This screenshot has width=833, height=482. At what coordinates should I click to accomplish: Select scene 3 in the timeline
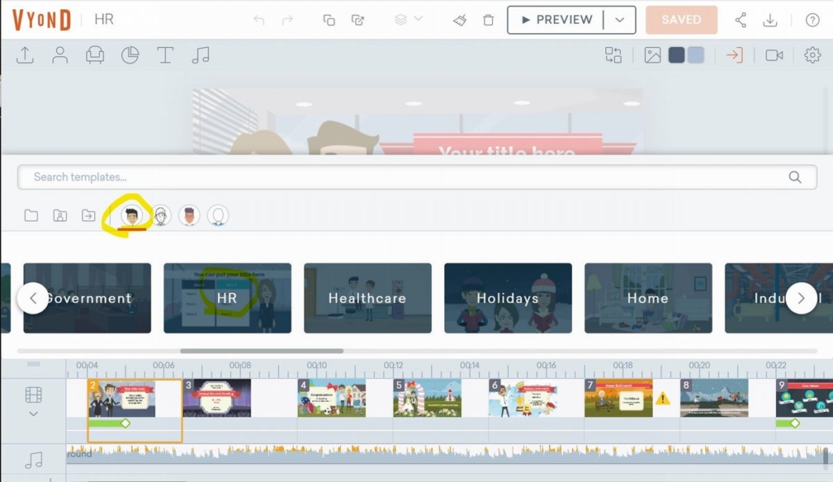216,398
